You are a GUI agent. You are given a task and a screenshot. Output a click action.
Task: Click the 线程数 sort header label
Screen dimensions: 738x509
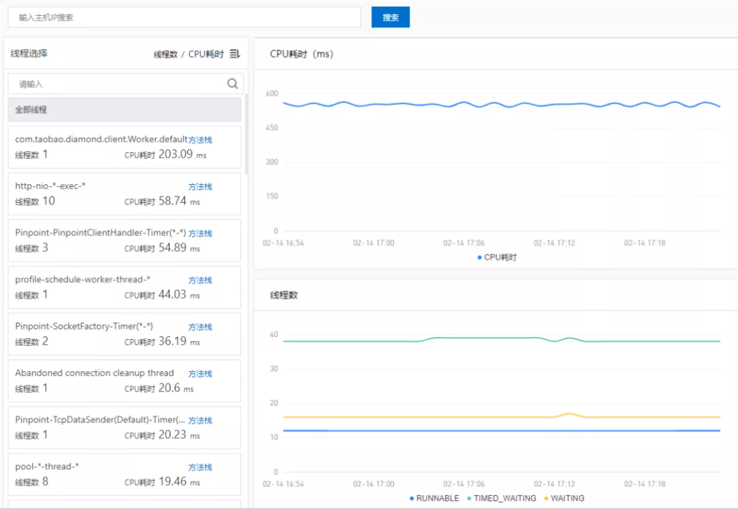166,54
